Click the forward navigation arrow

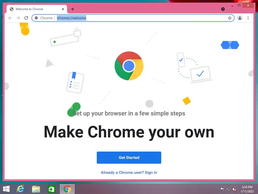point(18,18)
